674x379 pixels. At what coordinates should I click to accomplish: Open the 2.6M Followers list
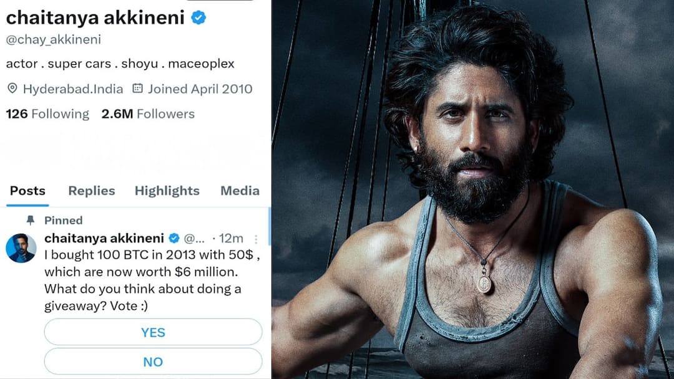pos(148,113)
